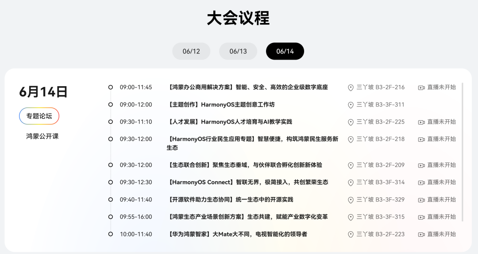
Task: Click location pin icon for B3-3F-311
Action: point(351,105)
